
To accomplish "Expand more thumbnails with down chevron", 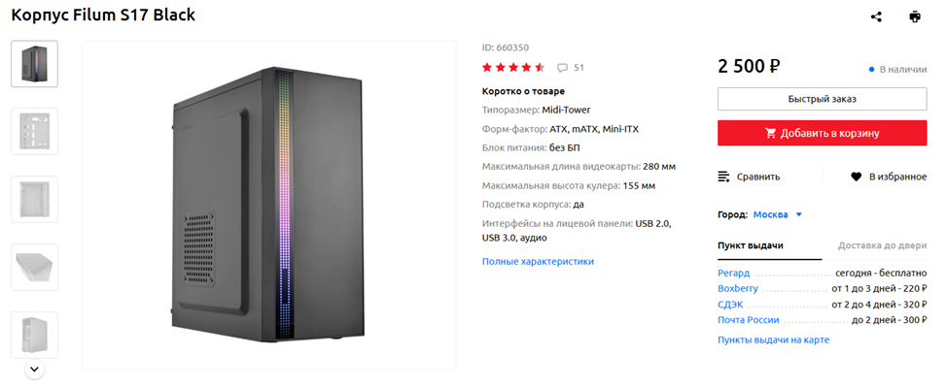I will (x=34, y=369).
